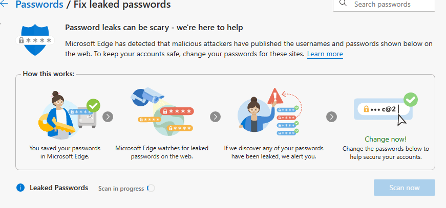
Task: Click the security camera globe illustration
Action: click(x=162, y=112)
